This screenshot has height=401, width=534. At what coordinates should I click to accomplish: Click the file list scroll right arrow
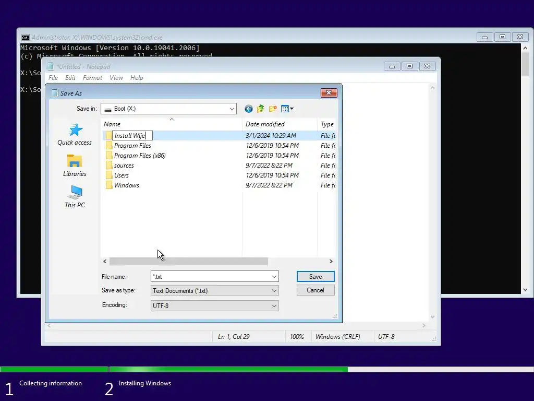331,261
